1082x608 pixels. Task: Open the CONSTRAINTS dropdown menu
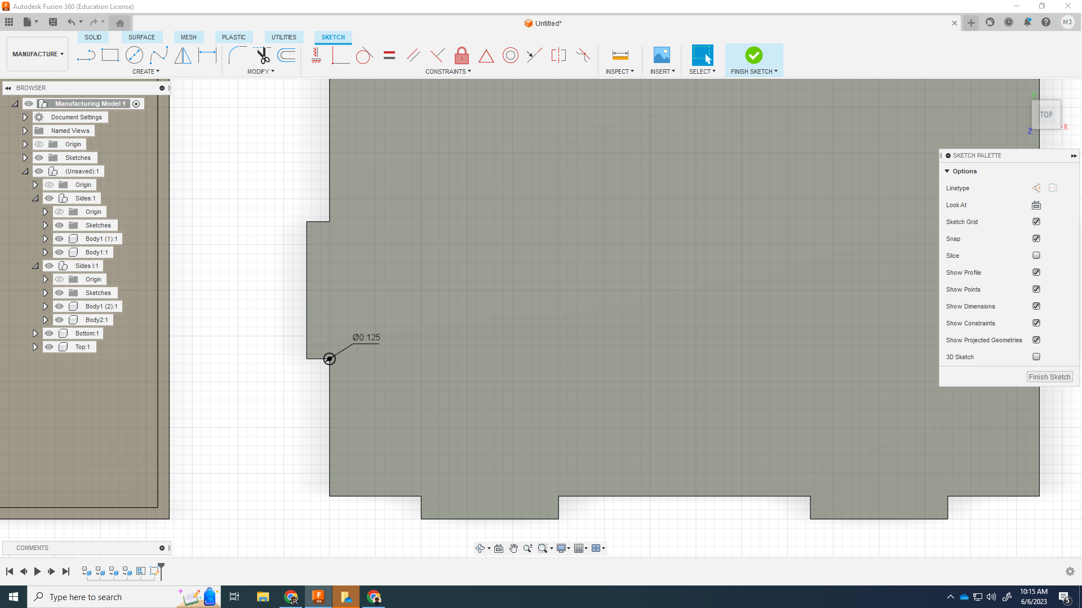(448, 71)
